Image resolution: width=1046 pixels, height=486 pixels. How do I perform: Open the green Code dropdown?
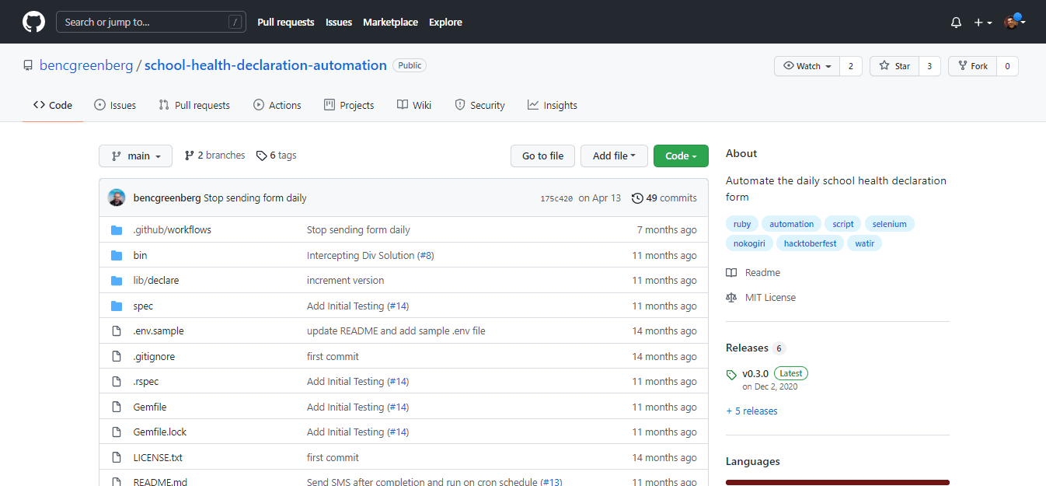pos(681,156)
